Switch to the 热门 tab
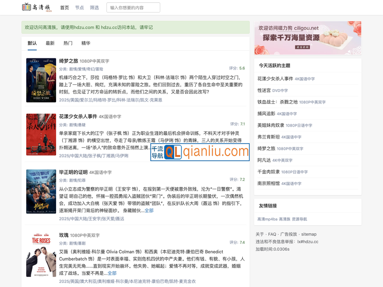Viewport: 383px width, 287px height. pos(68,43)
